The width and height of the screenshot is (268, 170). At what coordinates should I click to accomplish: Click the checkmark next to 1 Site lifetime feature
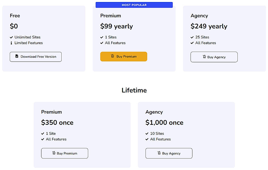(x=42, y=134)
